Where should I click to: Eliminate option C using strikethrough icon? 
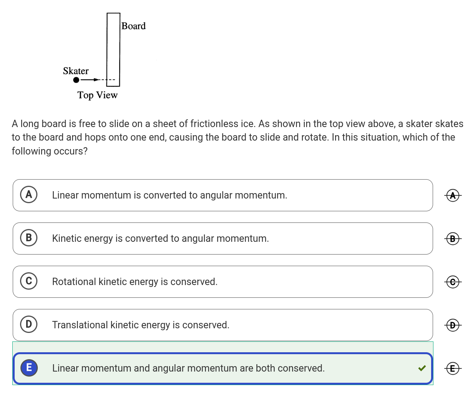click(x=453, y=282)
